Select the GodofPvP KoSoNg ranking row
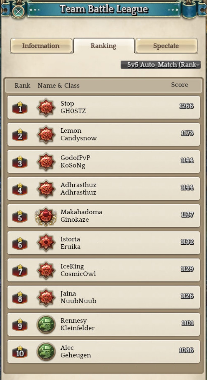 coord(104,162)
